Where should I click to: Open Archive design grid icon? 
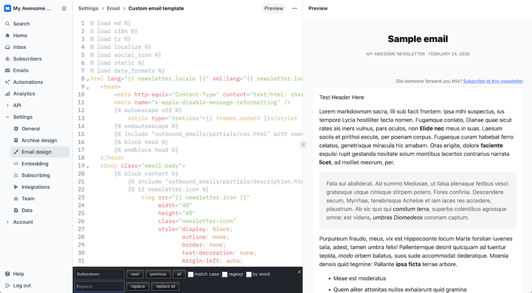click(x=16, y=141)
